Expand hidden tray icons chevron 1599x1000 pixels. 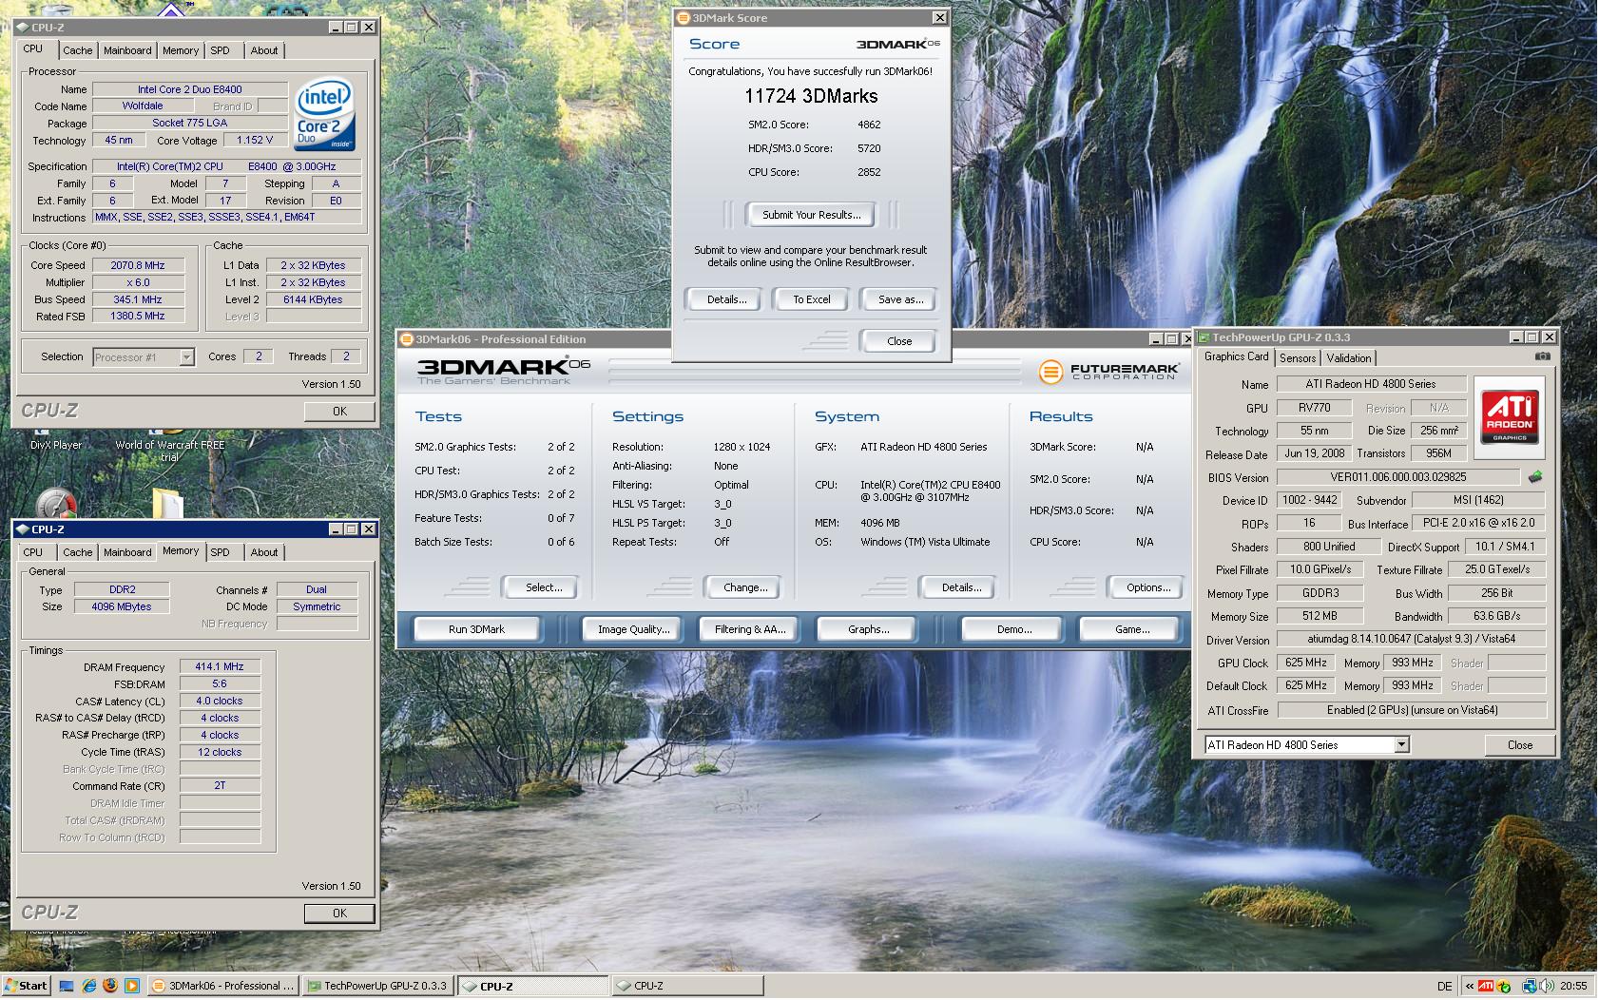click(x=1470, y=986)
